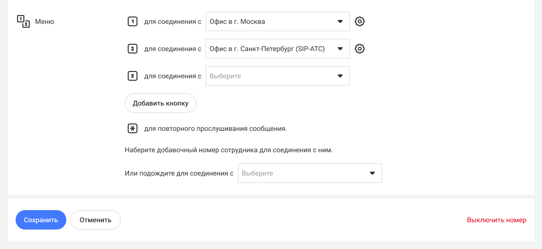
Task: Expand the Офис в г. Москва dropdown
Action: click(x=277, y=21)
